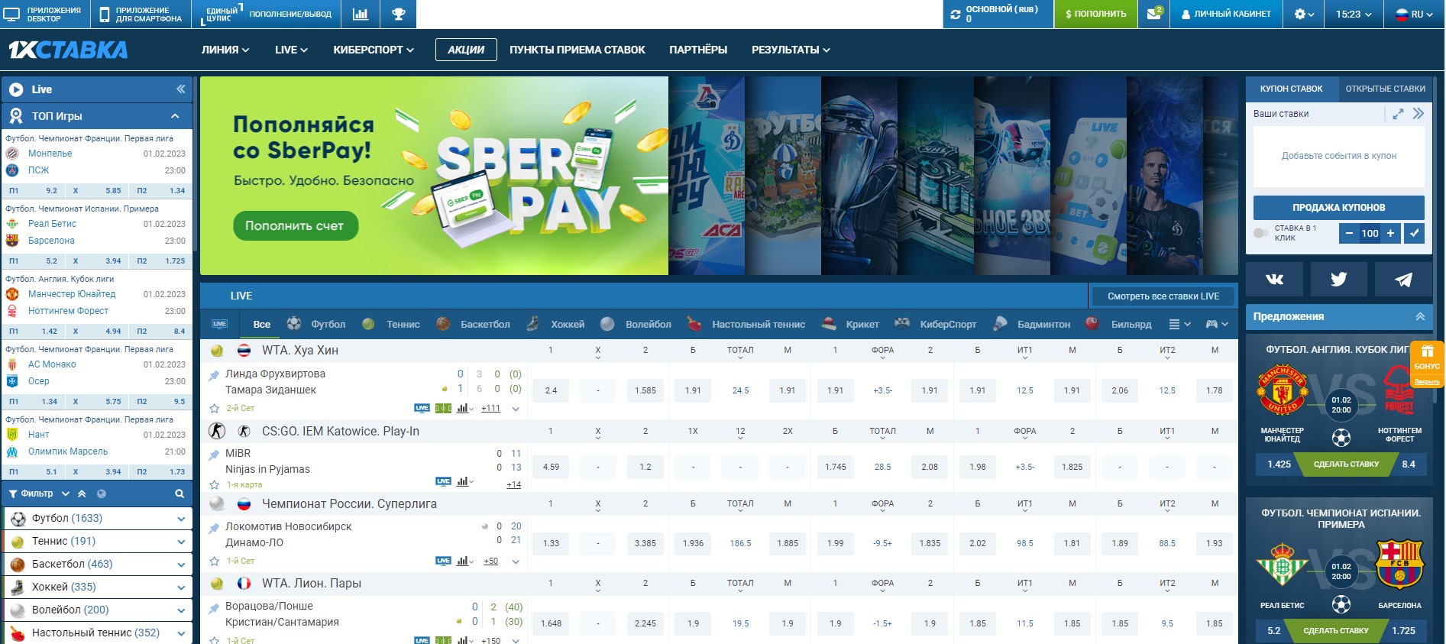1446x644 pixels.
Task: Confirm the one-click stake with the checkmark
Action: (x=1414, y=233)
